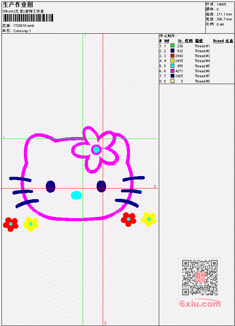Click stitch count 832 in thread list
This screenshot has height=326, width=235.
pyautogui.click(x=180, y=51)
